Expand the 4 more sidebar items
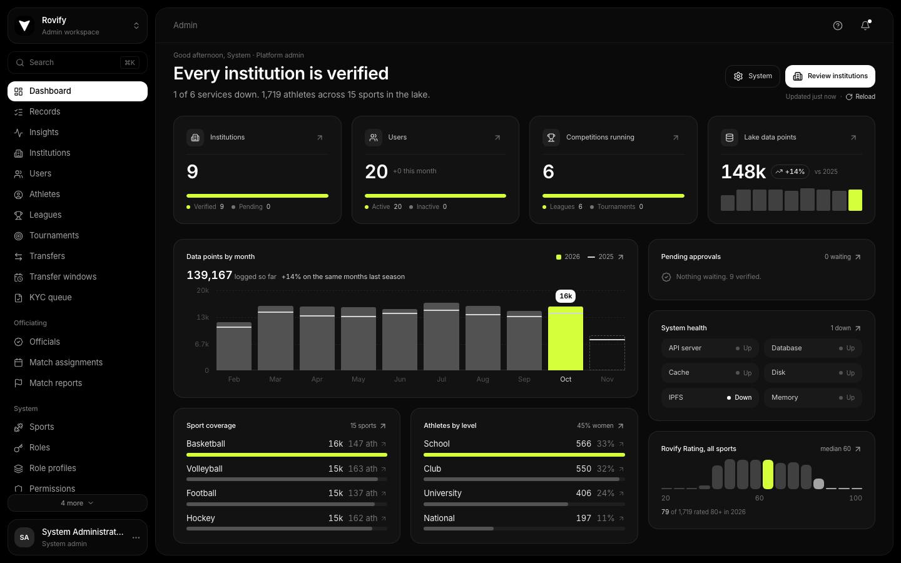This screenshot has height=563, width=901. point(78,503)
